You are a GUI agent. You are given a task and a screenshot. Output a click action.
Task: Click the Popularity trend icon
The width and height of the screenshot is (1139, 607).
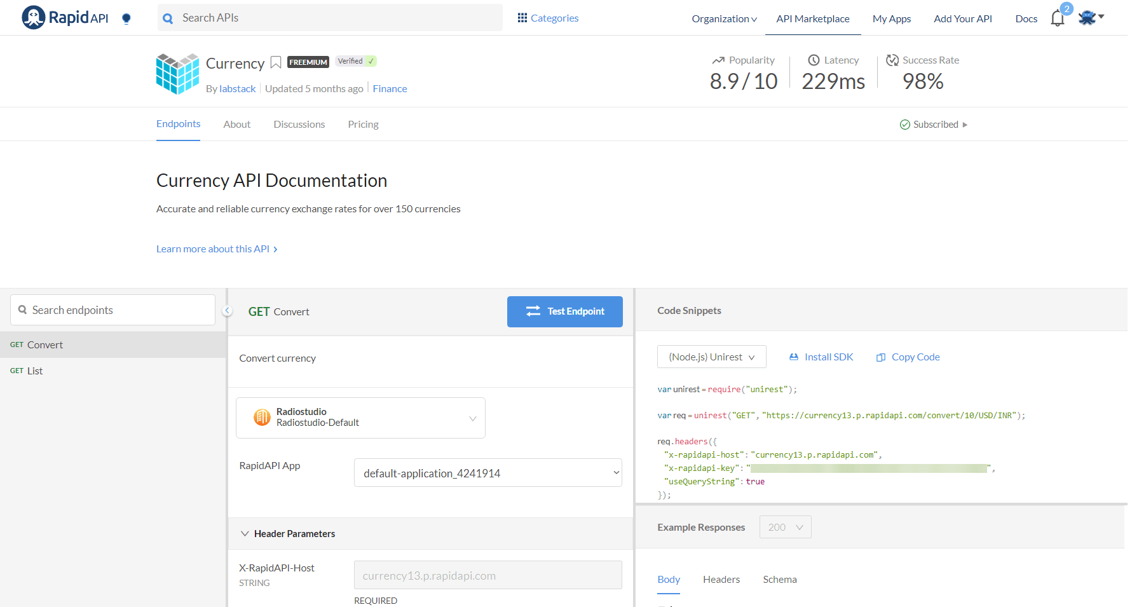(x=718, y=60)
